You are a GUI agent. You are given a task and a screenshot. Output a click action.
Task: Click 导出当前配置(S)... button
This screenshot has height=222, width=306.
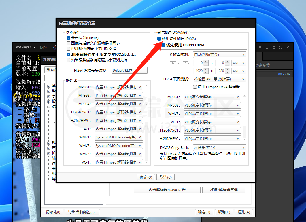pos(82,212)
